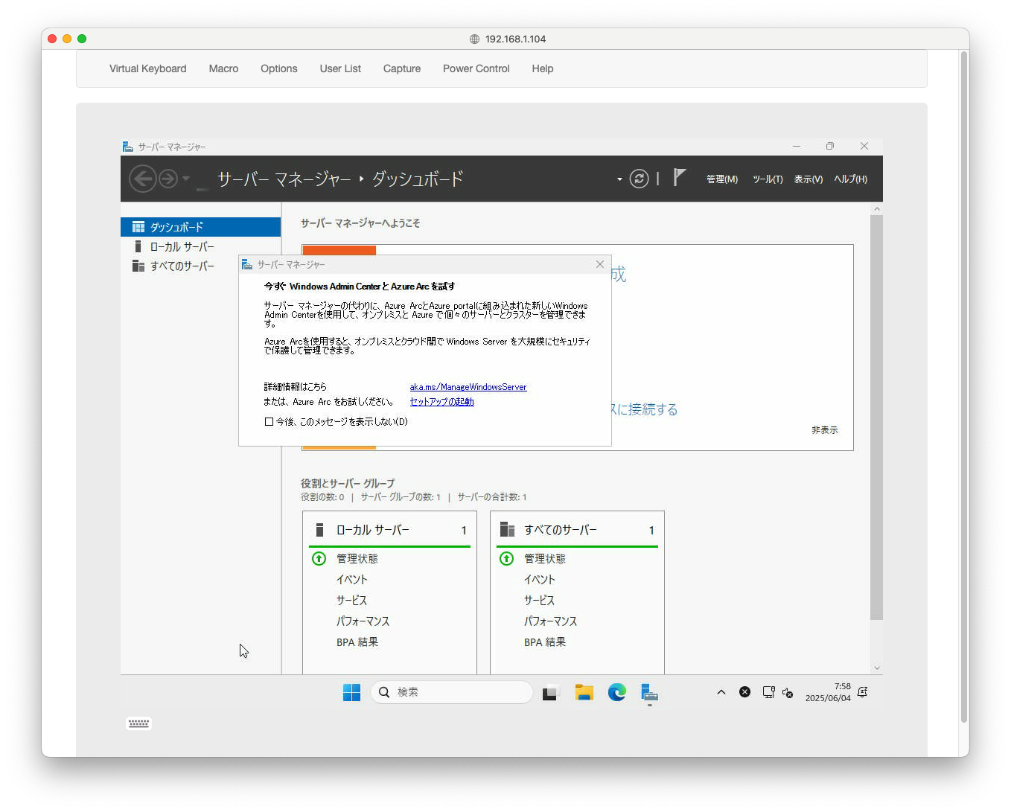The width and height of the screenshot is (1011, 812).
Task: Open the aka.ms/ManageWindowsServer link
Action: point(468,387)
